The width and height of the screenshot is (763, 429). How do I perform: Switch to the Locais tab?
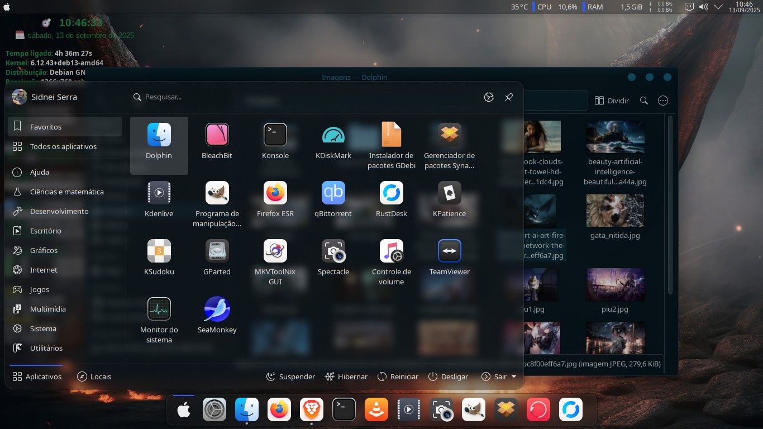click(x=94, y=376)
